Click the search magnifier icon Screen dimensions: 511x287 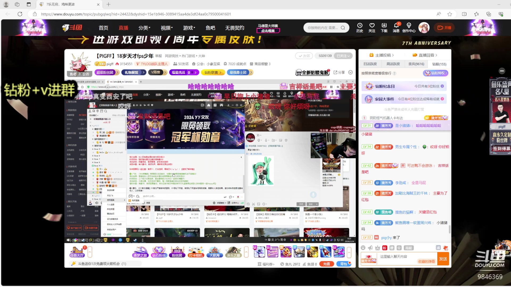pos(343,28)
